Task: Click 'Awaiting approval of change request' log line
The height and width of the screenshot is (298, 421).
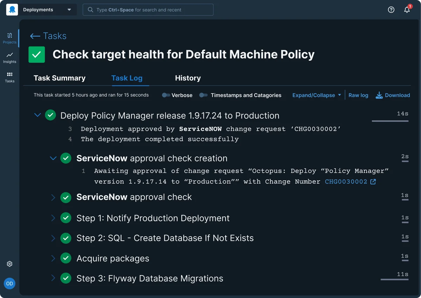Action: (241, 176)
